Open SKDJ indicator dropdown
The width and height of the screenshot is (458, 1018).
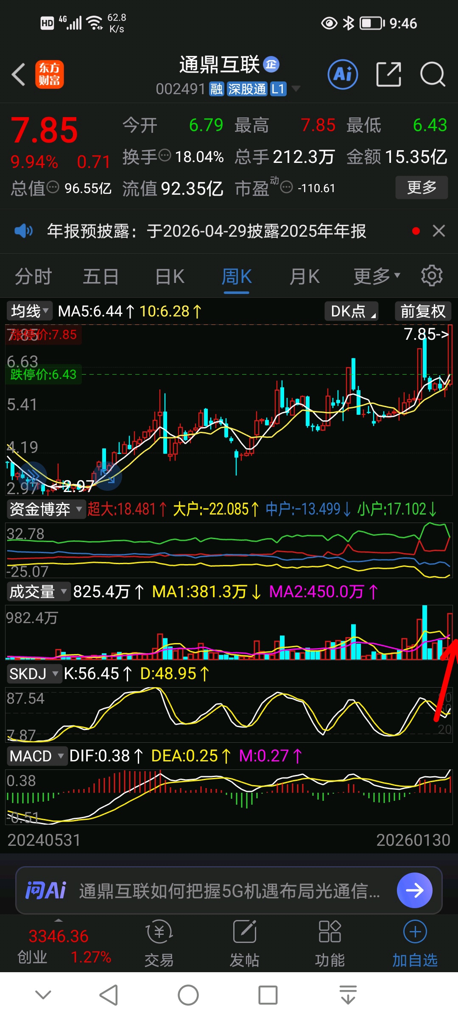[x=34, y=673]
